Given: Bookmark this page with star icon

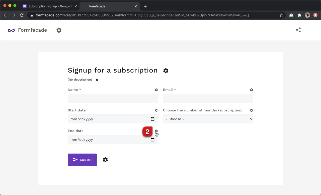Looking at the screenshot, I should tap(281, 15).
